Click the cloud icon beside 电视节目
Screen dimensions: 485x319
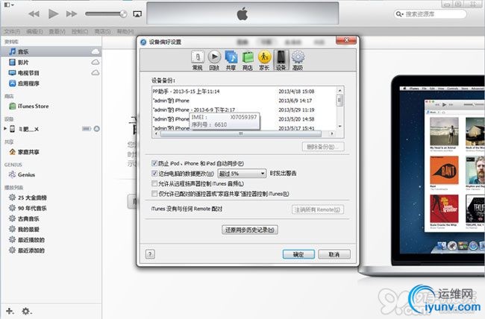[96, 72]
